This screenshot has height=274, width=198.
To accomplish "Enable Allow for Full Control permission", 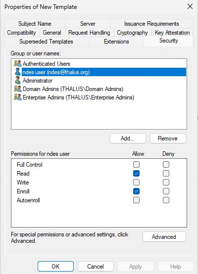I will pyautogui.click(x=136, y=164).
